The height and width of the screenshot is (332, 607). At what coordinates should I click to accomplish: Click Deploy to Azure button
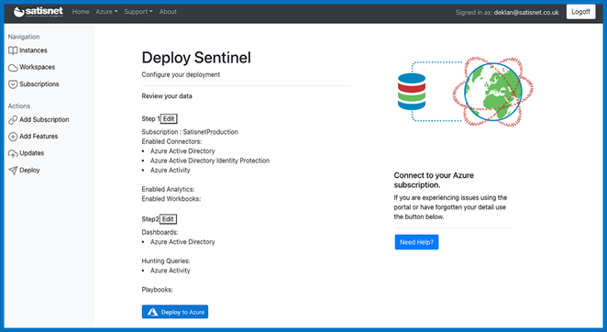coord(175,312)
